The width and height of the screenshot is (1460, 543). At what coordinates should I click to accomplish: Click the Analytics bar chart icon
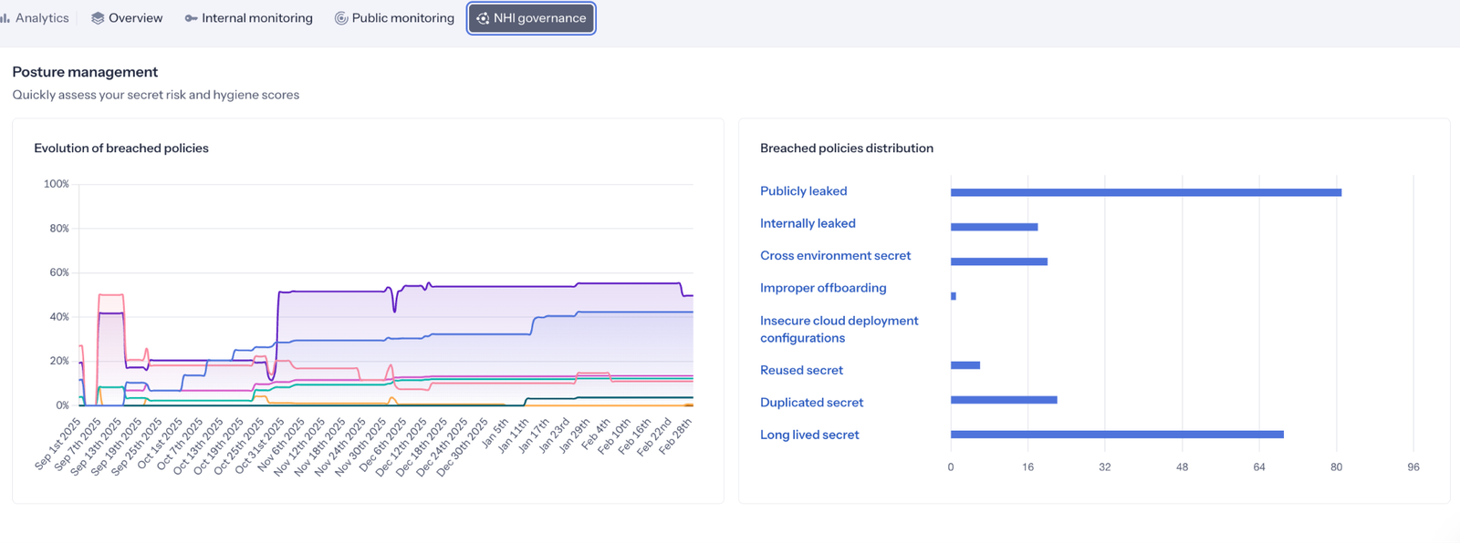tap(5, 18)
